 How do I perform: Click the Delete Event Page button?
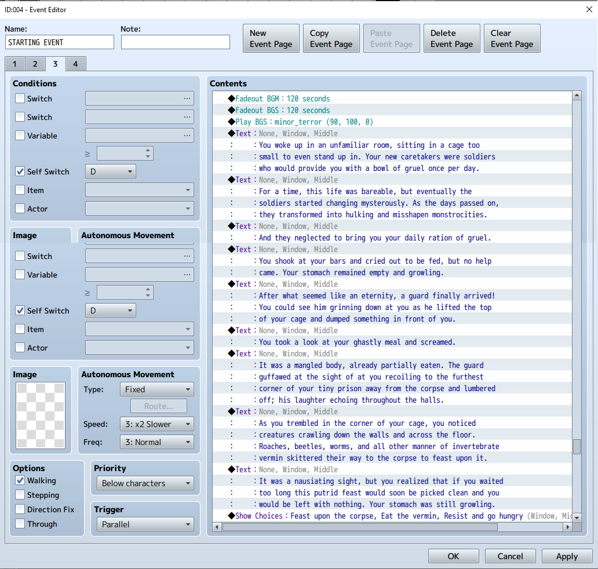point(452,38)
